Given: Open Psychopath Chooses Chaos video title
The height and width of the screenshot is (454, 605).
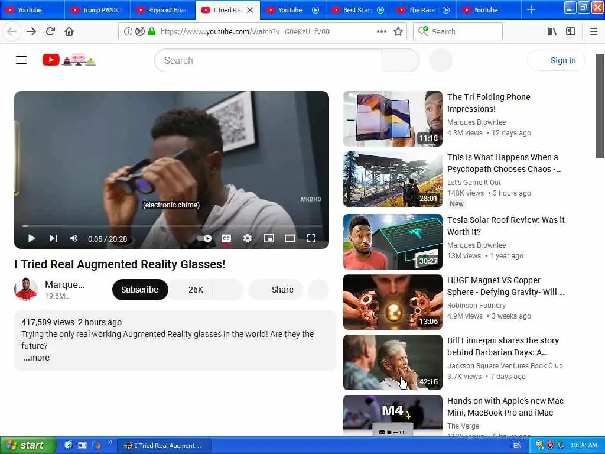Looking at the screenshot, I should coord(505,163).
